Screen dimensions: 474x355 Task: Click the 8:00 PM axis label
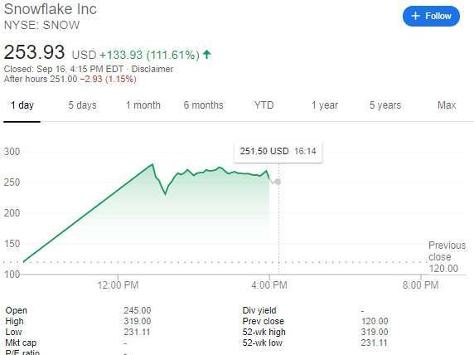(420, 285)
